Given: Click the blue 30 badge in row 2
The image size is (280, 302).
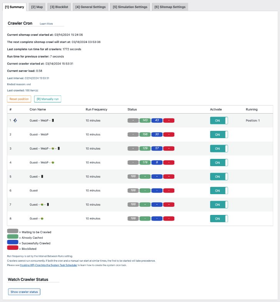Looking at the screenshot, I should click(x=157, y=134).
